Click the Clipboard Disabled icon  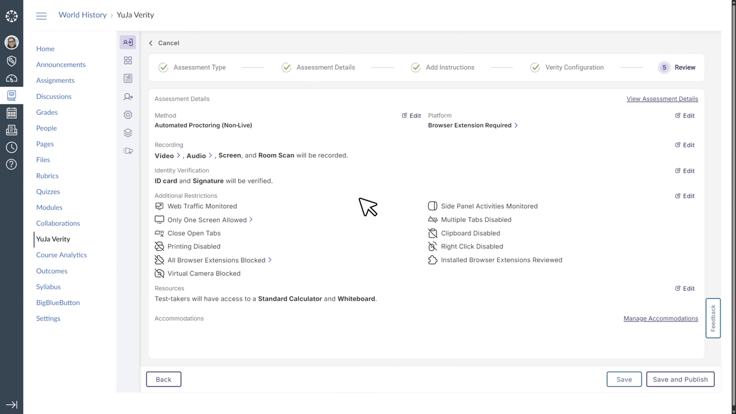click(x=432, y=233)
